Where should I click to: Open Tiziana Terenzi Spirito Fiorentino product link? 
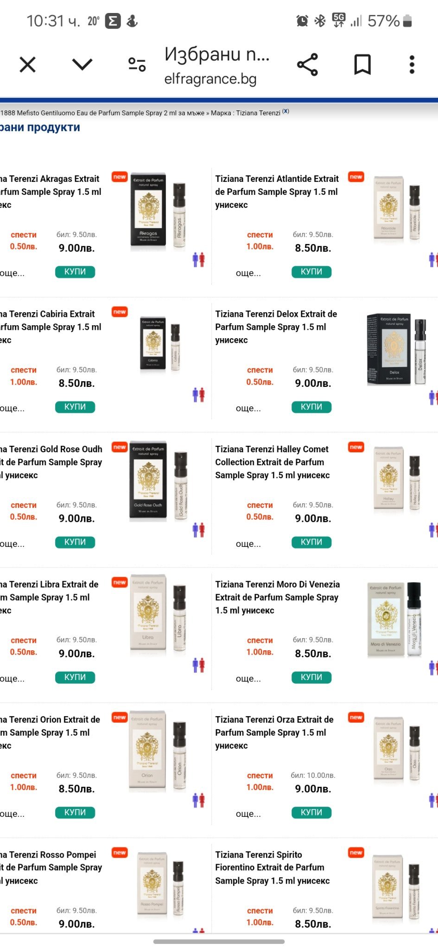(x=272, y=867)
